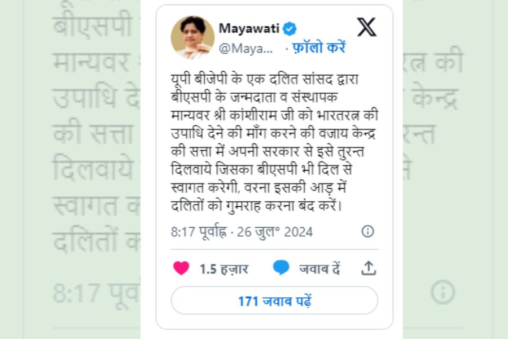Open the info icon beside the tweet date

point(367,231)
